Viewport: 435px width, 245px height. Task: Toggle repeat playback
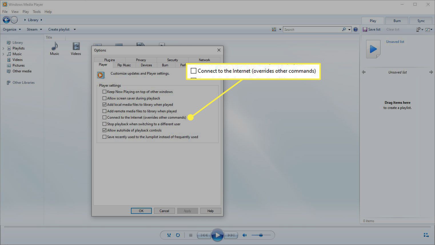[178, 235]
